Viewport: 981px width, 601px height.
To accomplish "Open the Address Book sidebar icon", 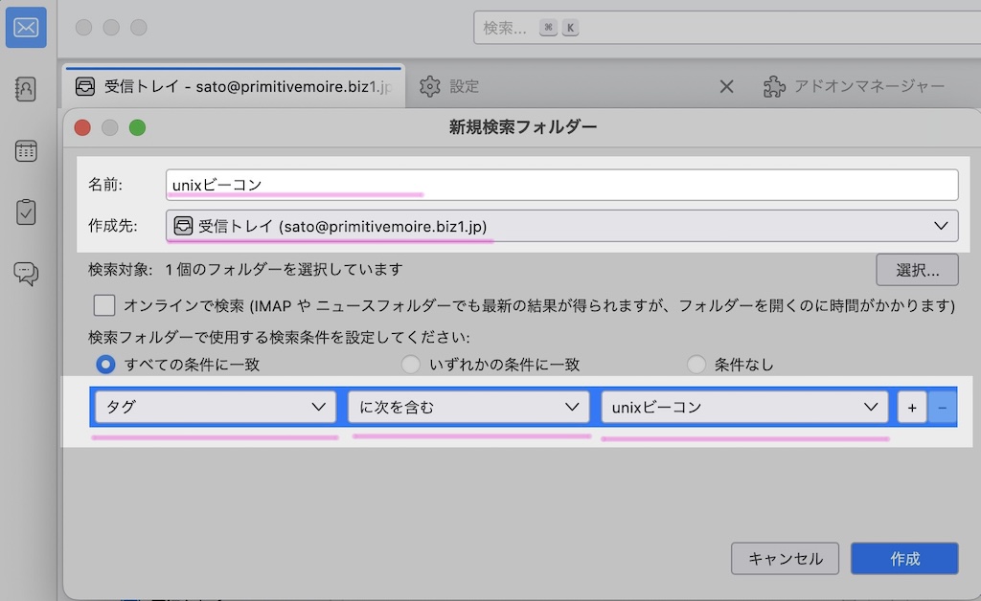I will click(26, 89).
